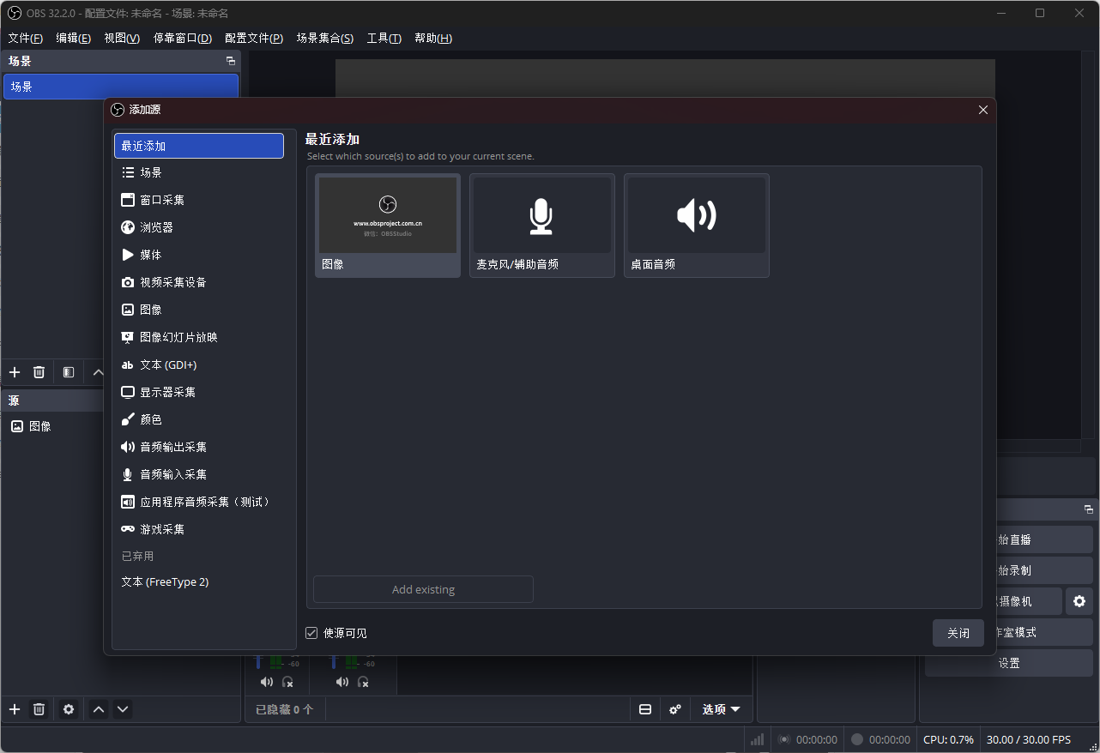Select 图像幻灯片放映 slideshow source

[199, 337]
